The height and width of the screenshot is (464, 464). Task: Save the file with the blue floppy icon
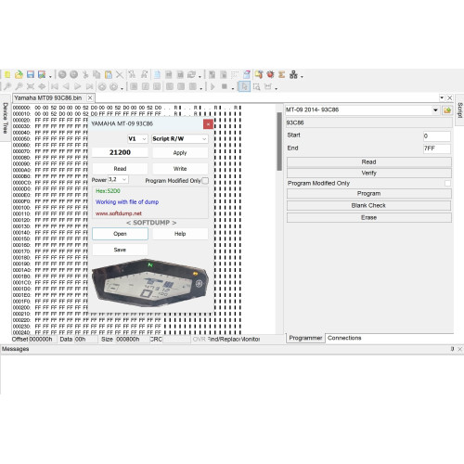coord(31,74)
